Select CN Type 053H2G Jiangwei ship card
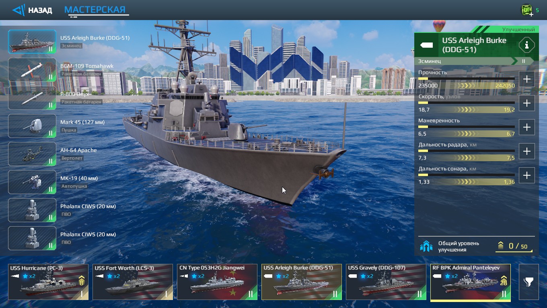Screen dimensions: 547x308 217,282
